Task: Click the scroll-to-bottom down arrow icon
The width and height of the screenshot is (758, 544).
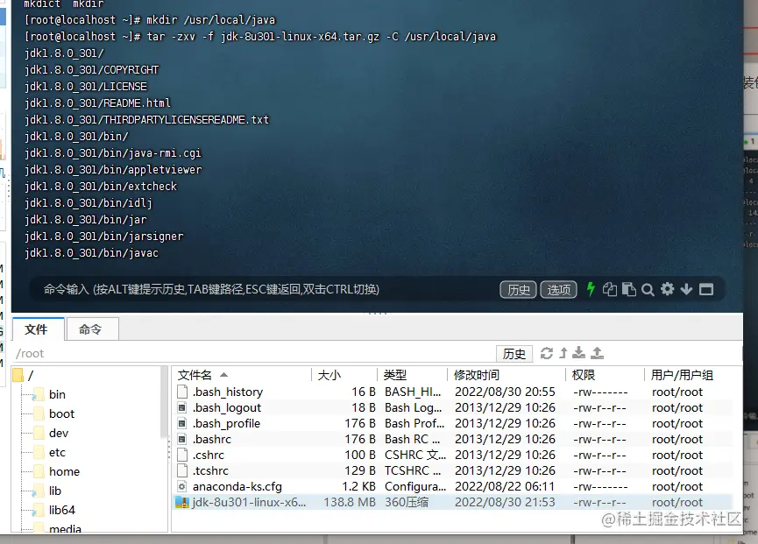Action: pyautogui.click(x=686, y=289)
